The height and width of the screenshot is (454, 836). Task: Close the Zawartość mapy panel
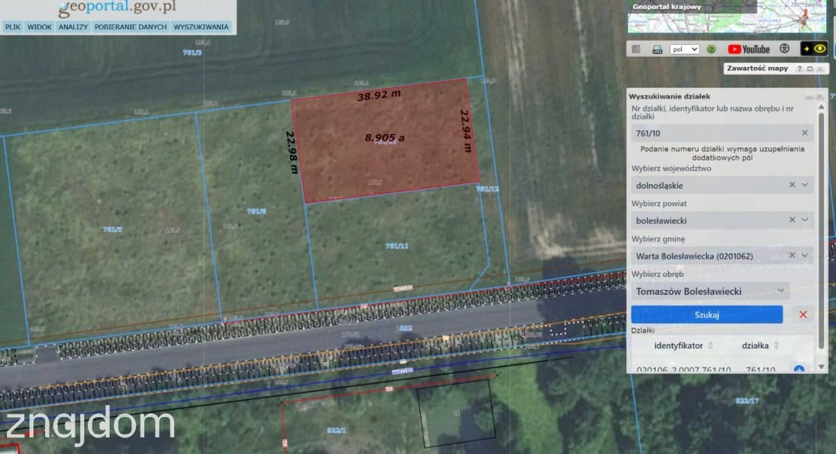click(821, 69)
